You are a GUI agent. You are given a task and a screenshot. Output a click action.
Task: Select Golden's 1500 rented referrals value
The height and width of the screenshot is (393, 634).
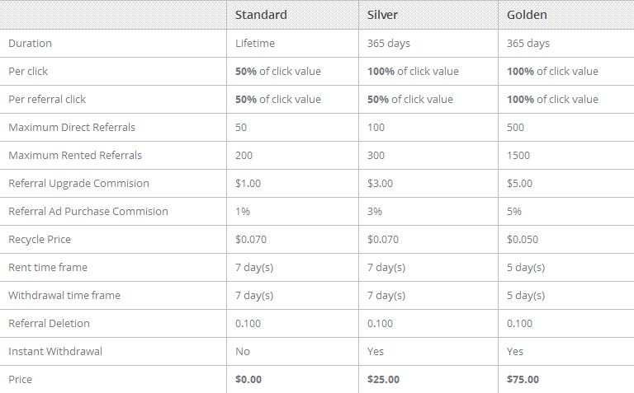tap(518, 156)
